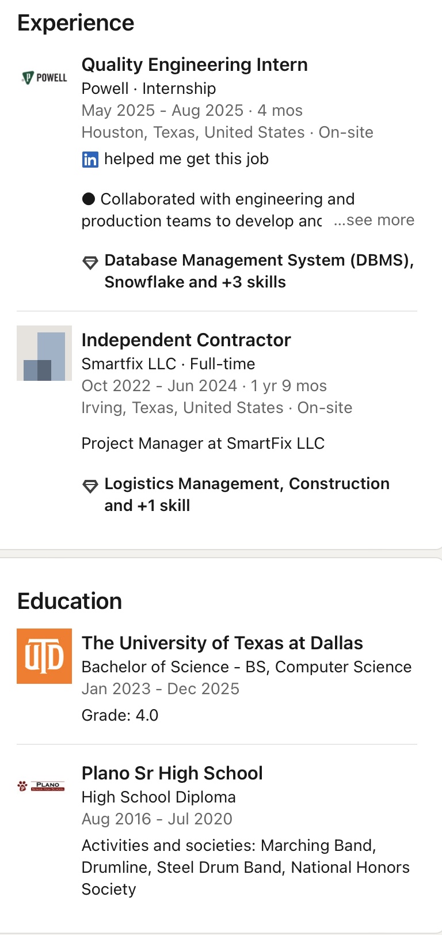Click the Experience section heading
This screenshot has width=442, height=935.
point(76,23)
